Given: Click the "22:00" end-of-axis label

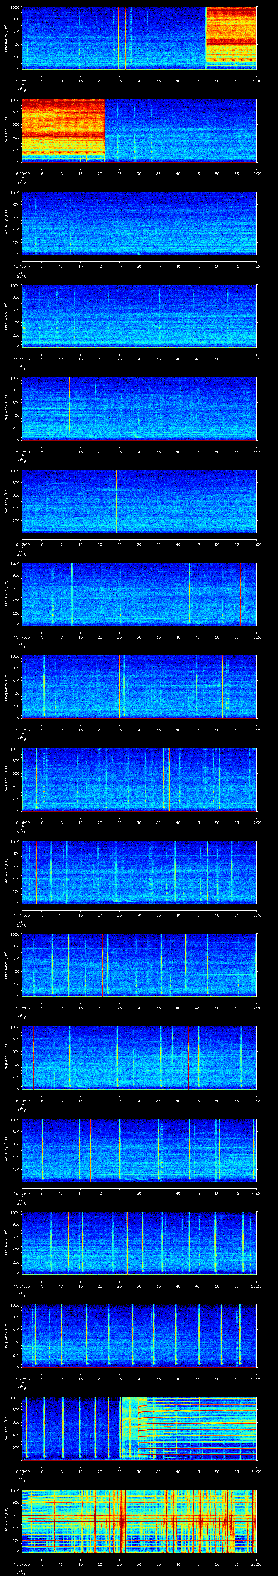Looking at the screenshot, I should coord(256,1285).
